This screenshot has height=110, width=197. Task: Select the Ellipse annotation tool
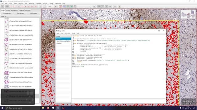point(14,7)
